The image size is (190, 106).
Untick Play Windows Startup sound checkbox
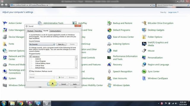click(30, 71)
